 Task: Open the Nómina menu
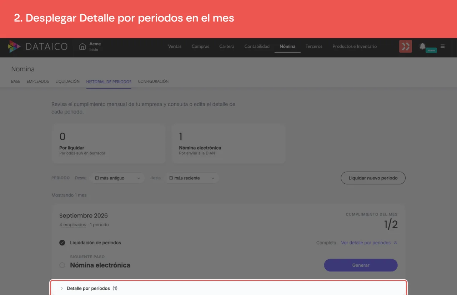(x=287, y=46)
